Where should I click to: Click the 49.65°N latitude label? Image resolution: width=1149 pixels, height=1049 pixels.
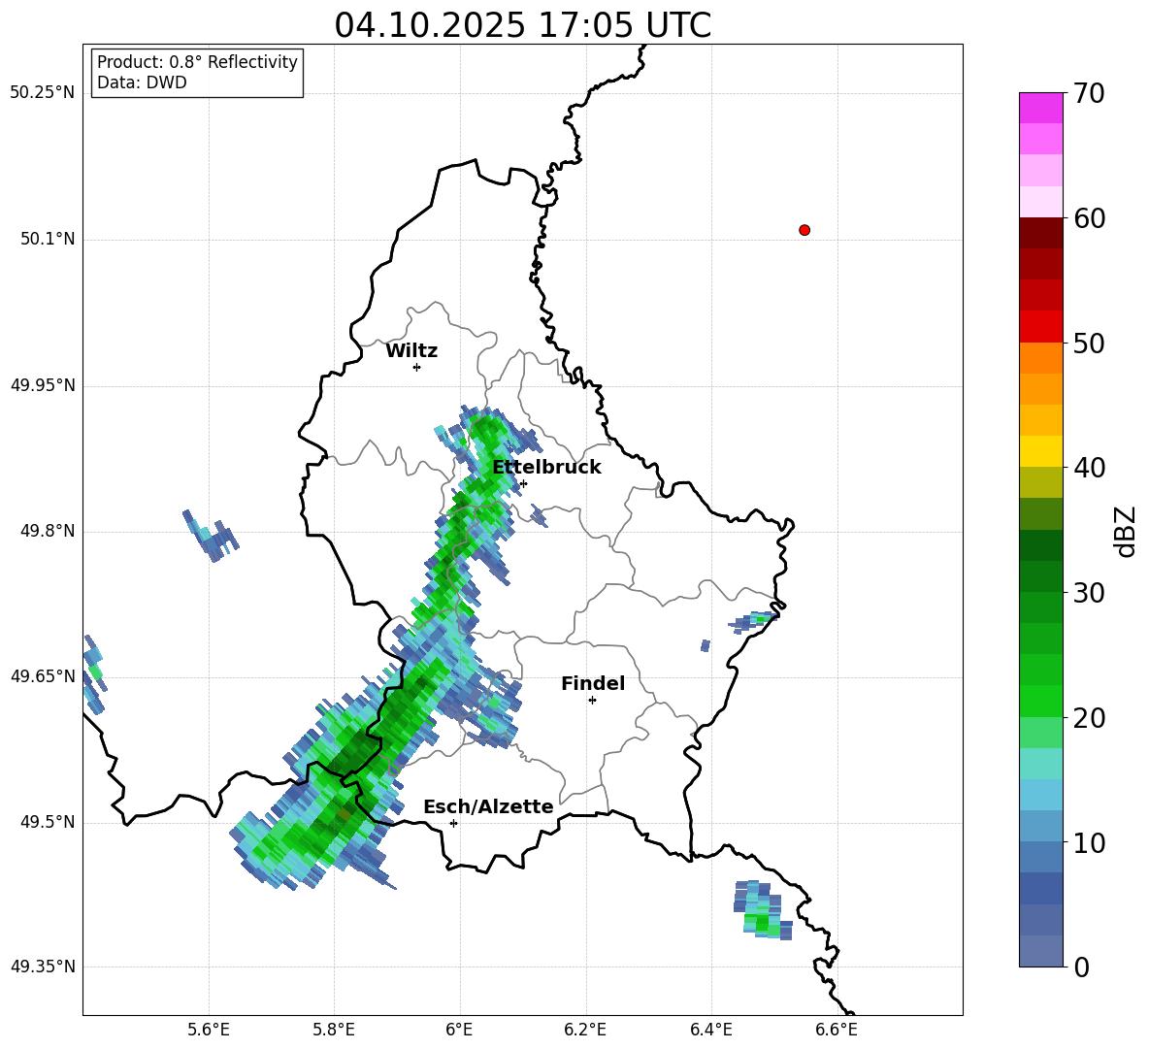[x=43, y=675]
